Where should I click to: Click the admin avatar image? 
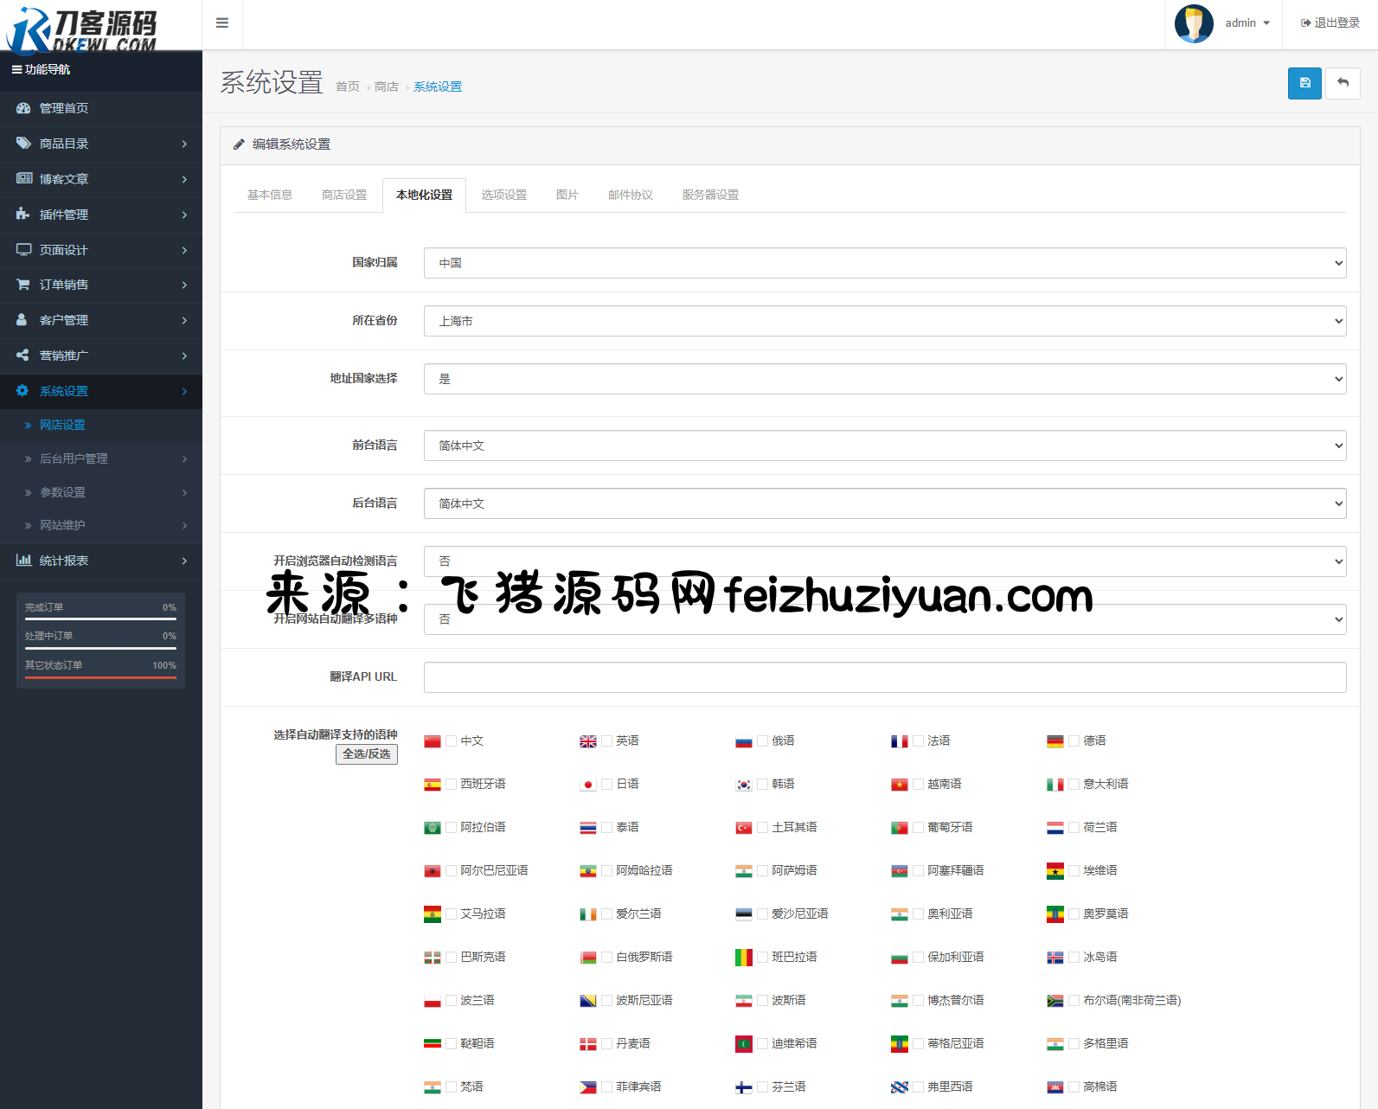pyautogui.click(x=1194, y=23)
